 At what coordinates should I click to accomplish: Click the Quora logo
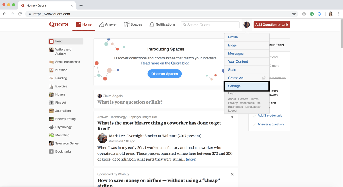[x=59, y=24]
